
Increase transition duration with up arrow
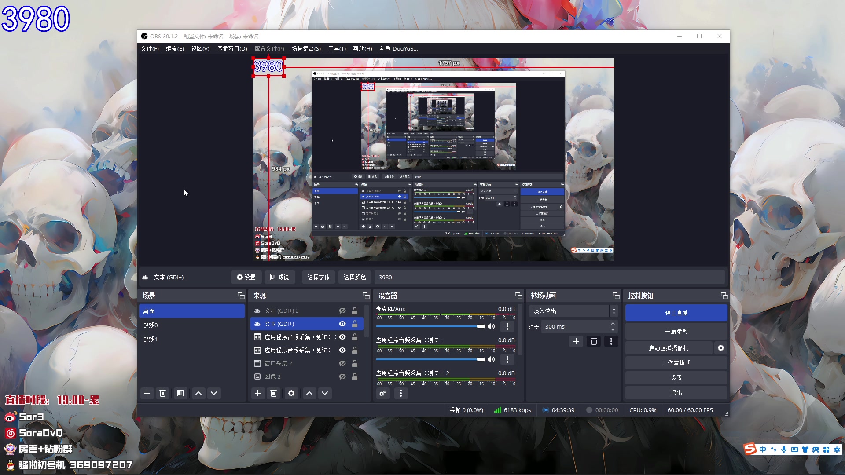[x=613, y=324]
